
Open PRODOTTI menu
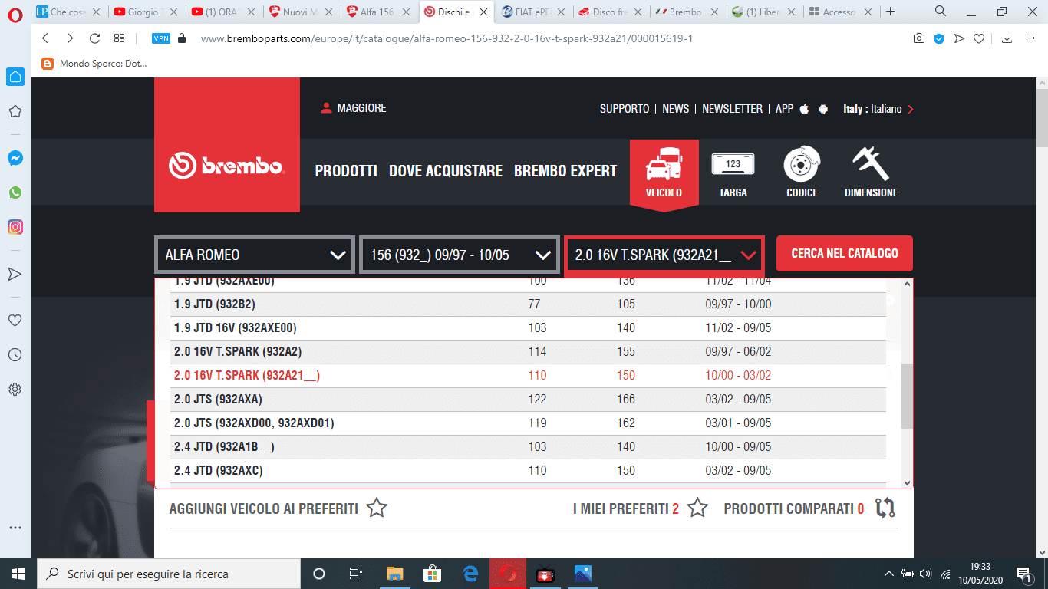[x=346, y=171]
